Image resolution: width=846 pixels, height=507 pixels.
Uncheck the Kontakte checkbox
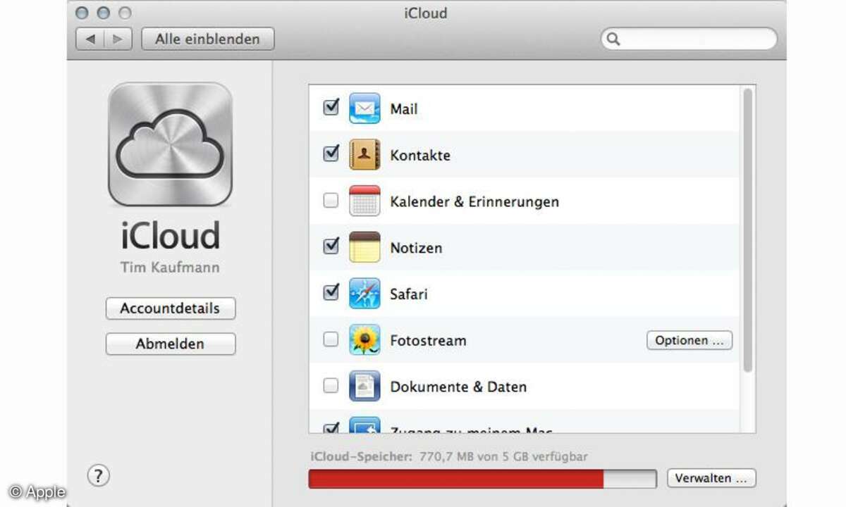coord(331,154)
